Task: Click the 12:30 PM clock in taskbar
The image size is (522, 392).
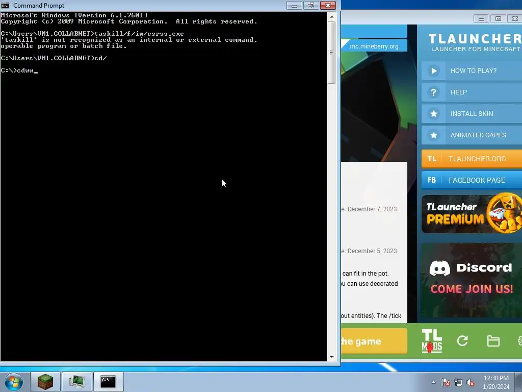Action: [x=496, y=378]
